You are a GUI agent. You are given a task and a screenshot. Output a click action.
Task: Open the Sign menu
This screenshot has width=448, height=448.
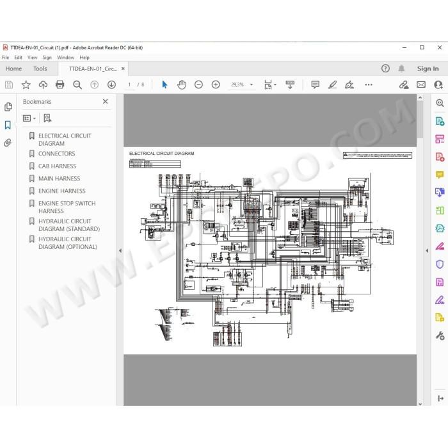[x=47, y=58]
